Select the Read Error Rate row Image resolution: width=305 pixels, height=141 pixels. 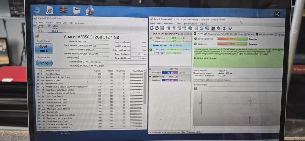[90, 74]
